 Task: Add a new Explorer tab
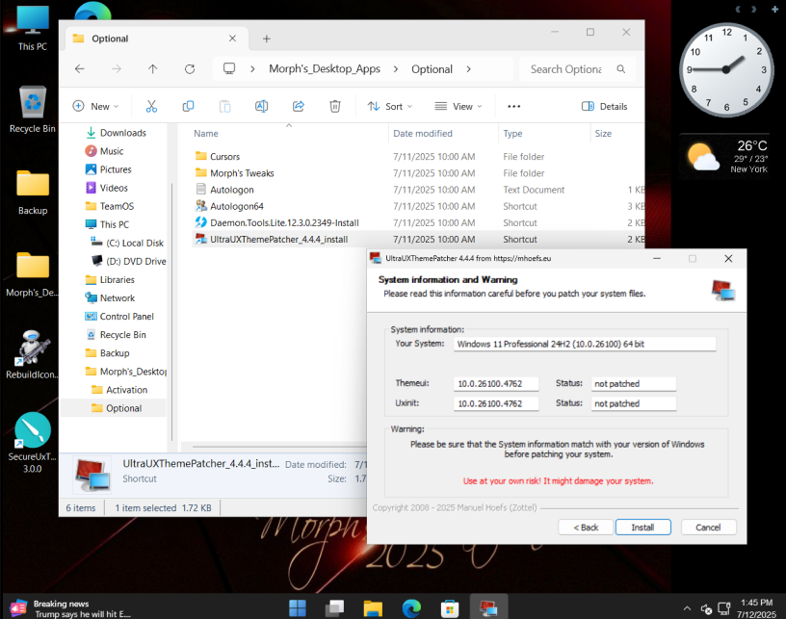click(x=267, y=39)
